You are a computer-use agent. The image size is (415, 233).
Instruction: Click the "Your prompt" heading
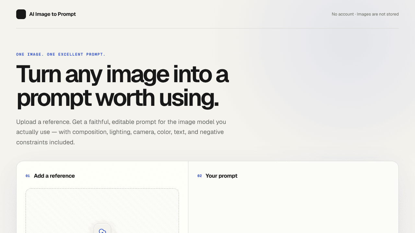(x=221, y=176)
